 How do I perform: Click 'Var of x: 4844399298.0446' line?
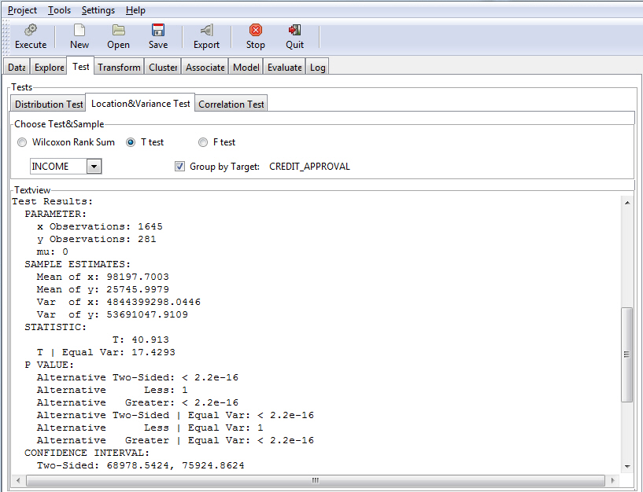pos(119,302)
